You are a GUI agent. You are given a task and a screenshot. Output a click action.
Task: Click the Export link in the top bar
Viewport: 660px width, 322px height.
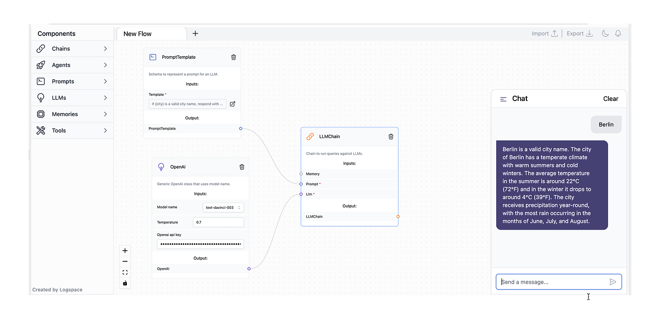(x=575, y=33)
